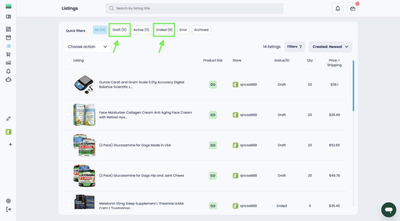Screen dimensions: 400x221
Task: Open the chat support widget button
Action: coord(388,210)
